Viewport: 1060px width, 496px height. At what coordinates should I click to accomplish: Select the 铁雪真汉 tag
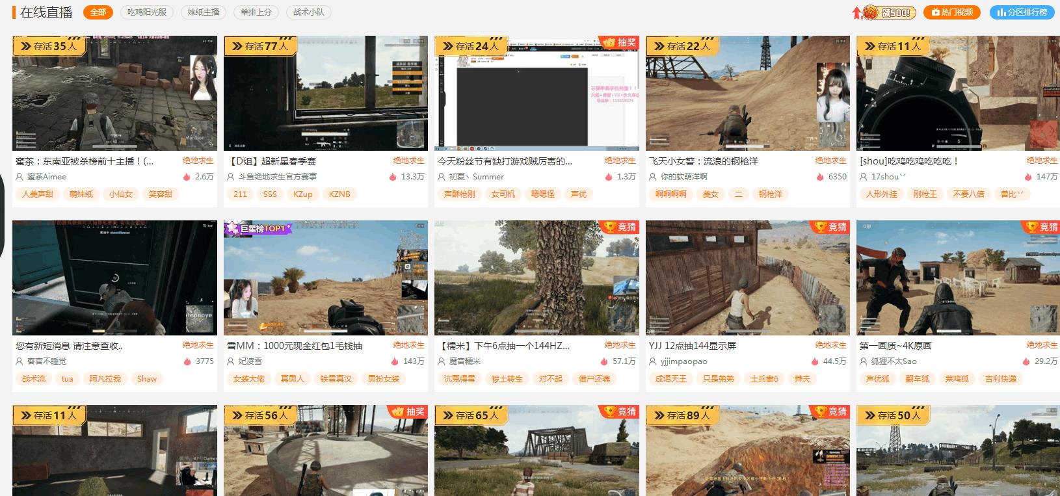pyautogui.click(x=336, y=379)
